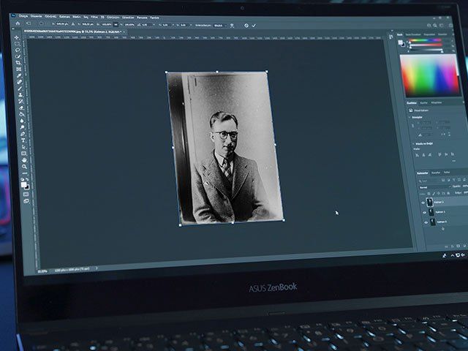This screenshot has height=351, width=468.
Task: Switch to the Renk Örnekleri tab
Action: (413, 34)
